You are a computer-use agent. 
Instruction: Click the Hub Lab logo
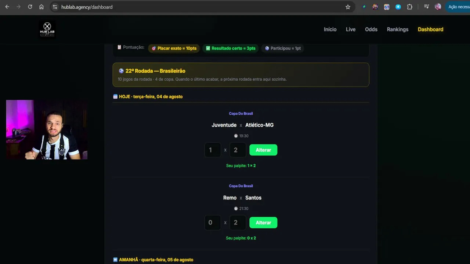[x=47, y=29]
